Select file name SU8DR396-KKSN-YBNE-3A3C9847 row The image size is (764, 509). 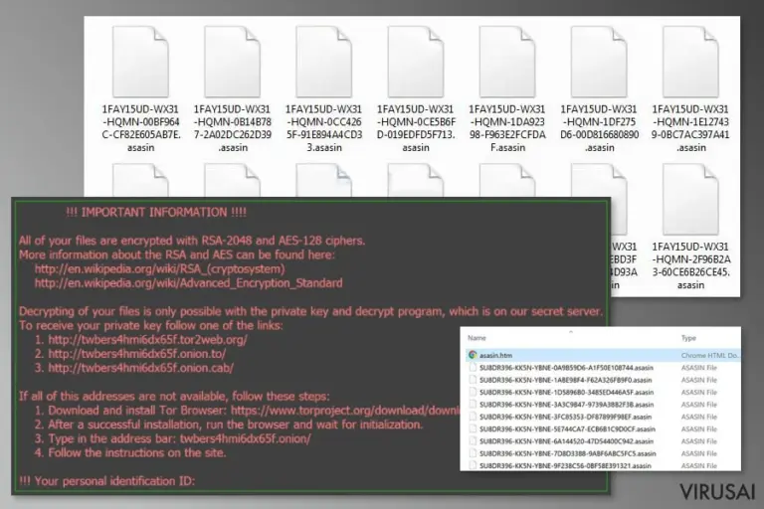567,405
